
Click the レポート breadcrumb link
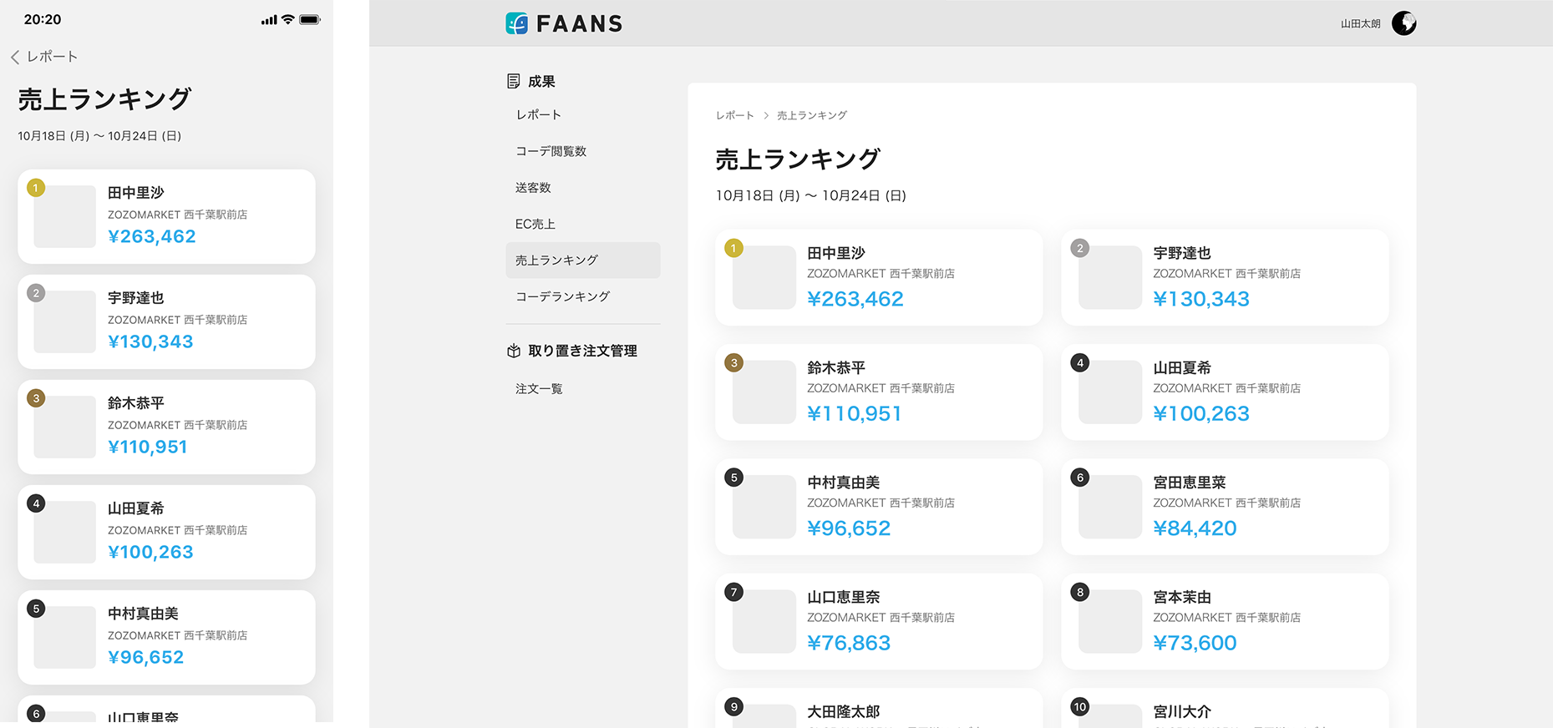click(x=734, y=115)
